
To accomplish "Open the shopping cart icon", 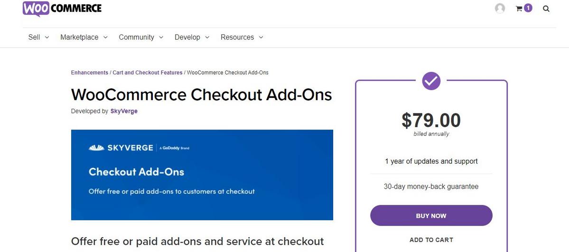I will click(519, 9).
